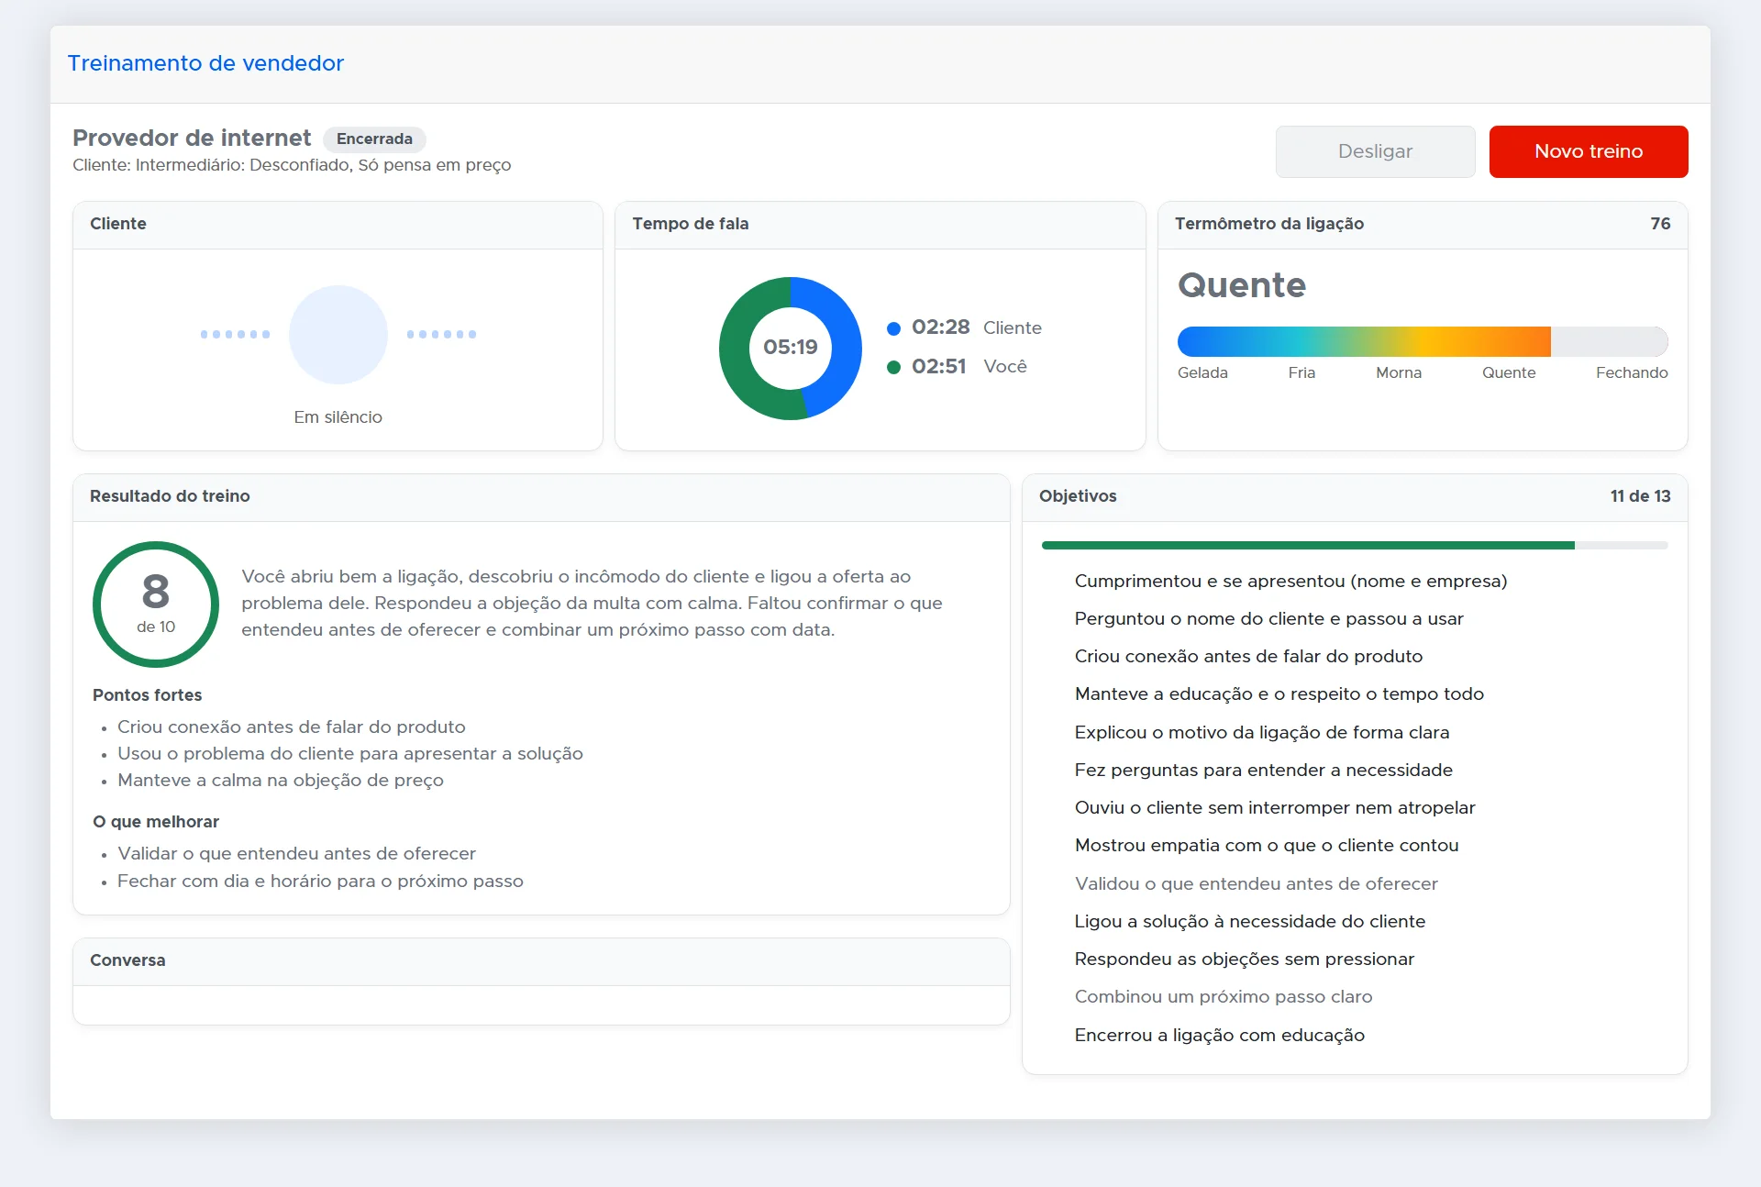The image size is (1761, 1187).
Task: Click the '11 de 13' objectives count
Action: [1640, 496]
